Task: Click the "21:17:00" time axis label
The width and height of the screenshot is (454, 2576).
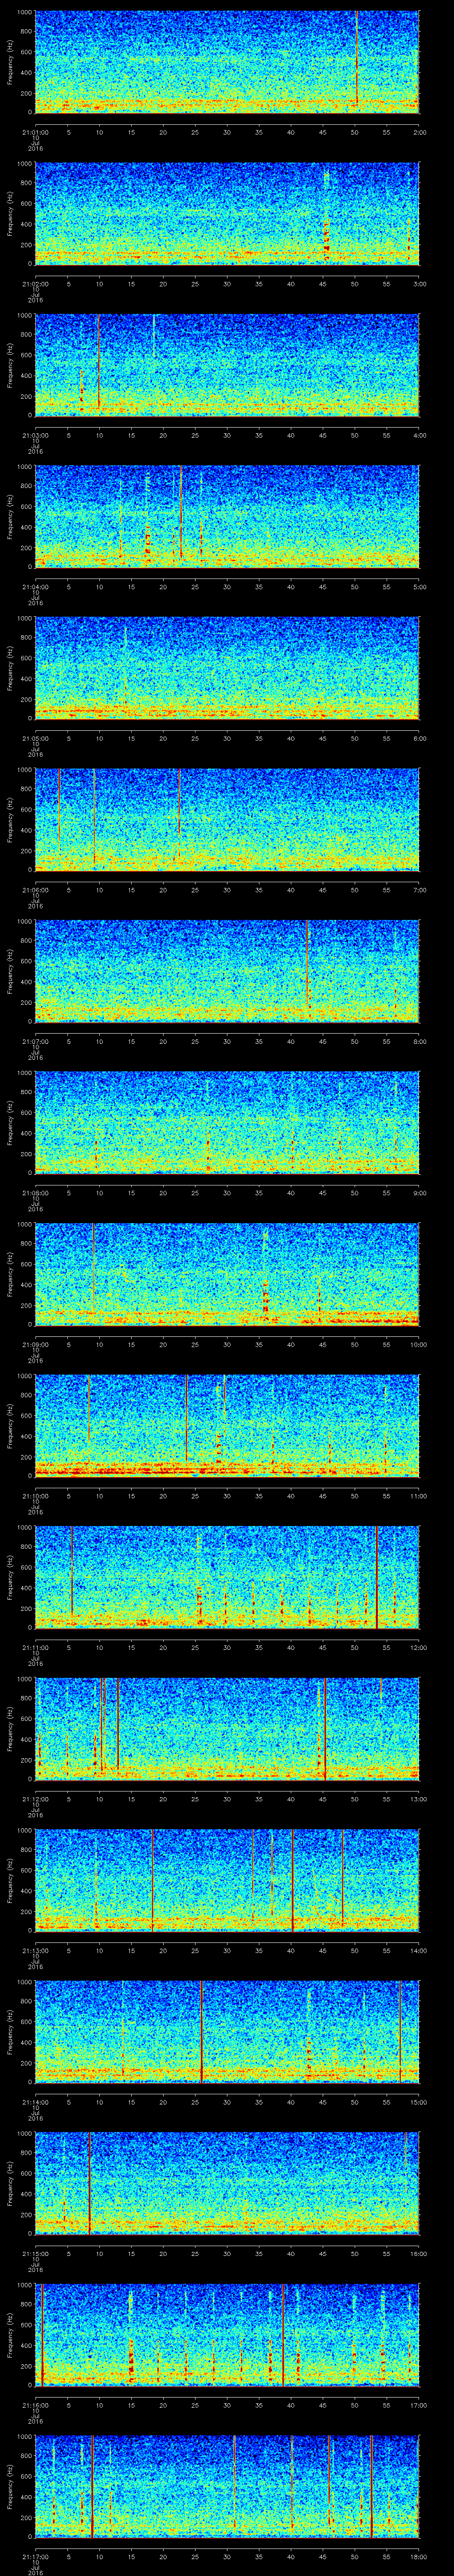Action: [x=35, y=2555]
